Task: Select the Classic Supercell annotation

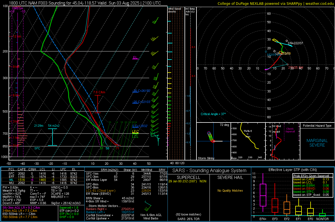Action: (290, 130)
